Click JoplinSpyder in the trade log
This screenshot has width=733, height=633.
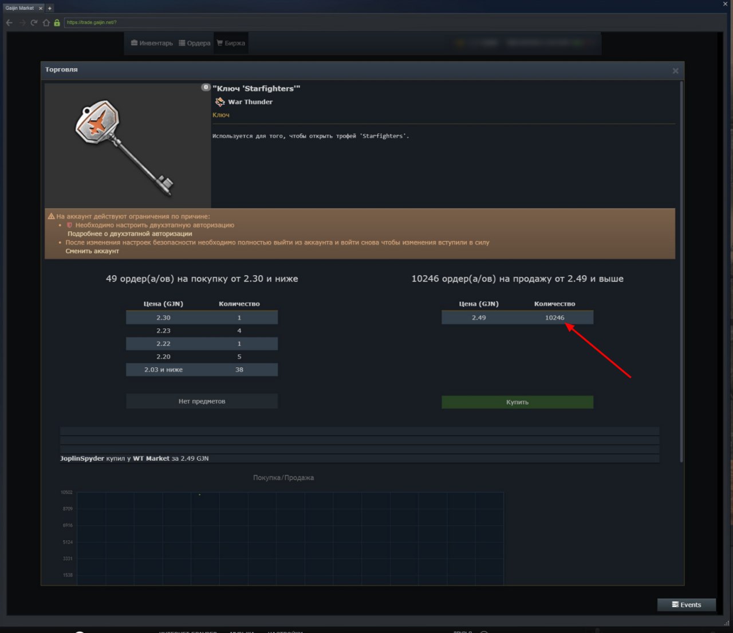pos(82,458)
